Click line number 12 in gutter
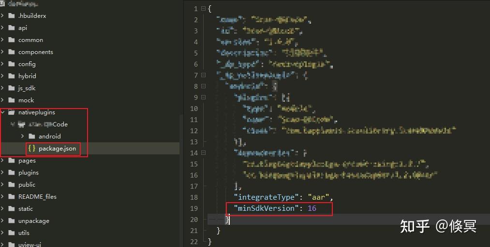Viewport: 490px width, 247px height. pos(194,131)
